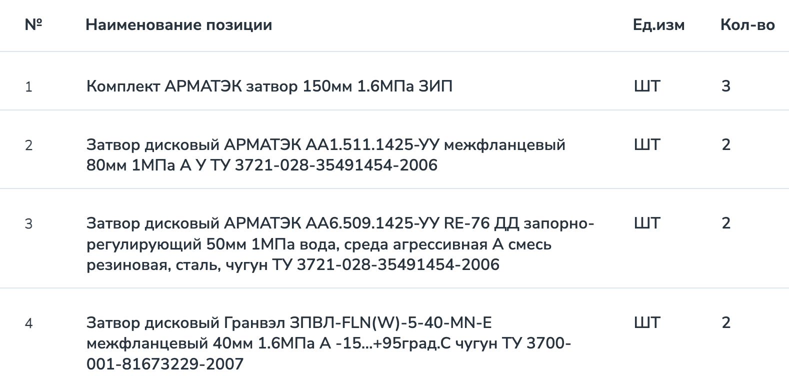
Task: Click quantity 2 for Гранвэл затвор
Action: point(726,322)
